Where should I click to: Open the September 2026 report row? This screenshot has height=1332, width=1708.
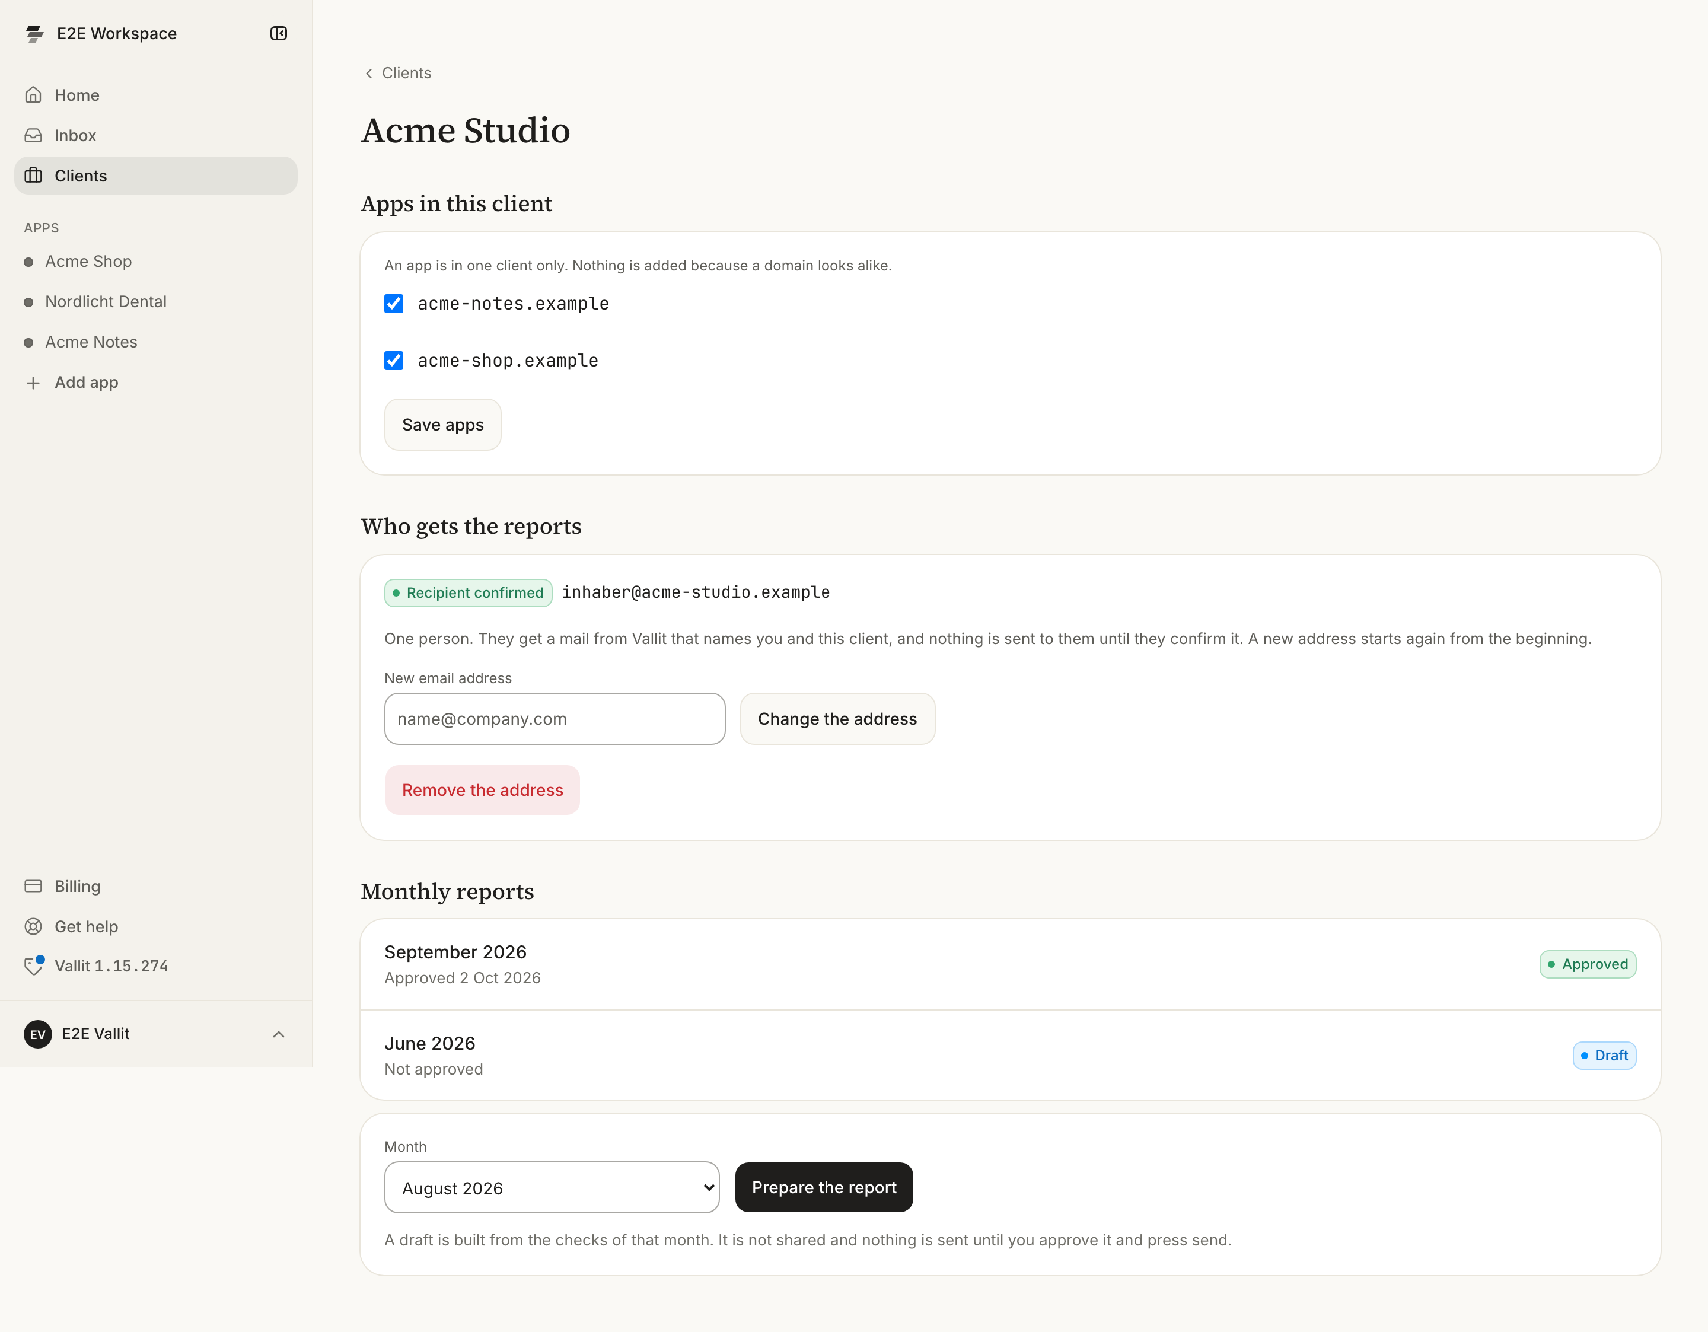pos(1011,964)
